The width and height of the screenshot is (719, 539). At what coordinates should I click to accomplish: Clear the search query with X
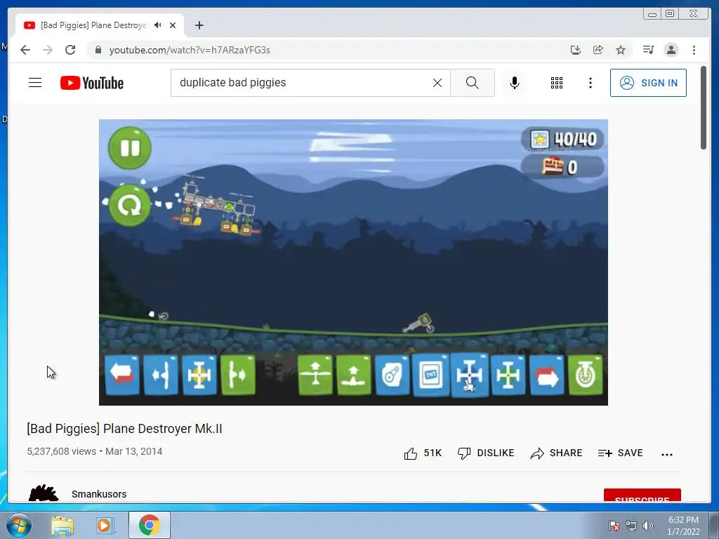tap(437, 83)
